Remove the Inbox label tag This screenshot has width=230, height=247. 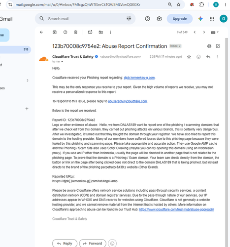coord(180,46)
